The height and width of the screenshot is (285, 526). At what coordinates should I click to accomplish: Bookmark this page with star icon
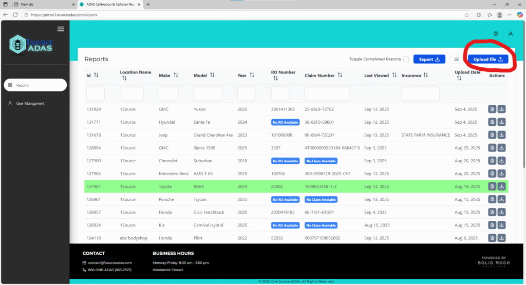[x=466, y=15]
